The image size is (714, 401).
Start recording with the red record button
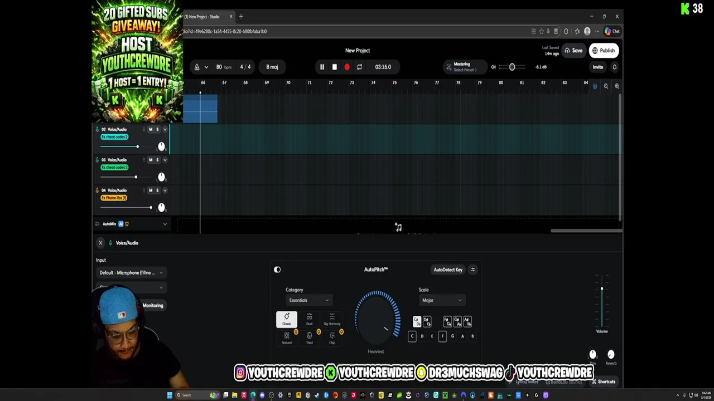click(347, 67)
